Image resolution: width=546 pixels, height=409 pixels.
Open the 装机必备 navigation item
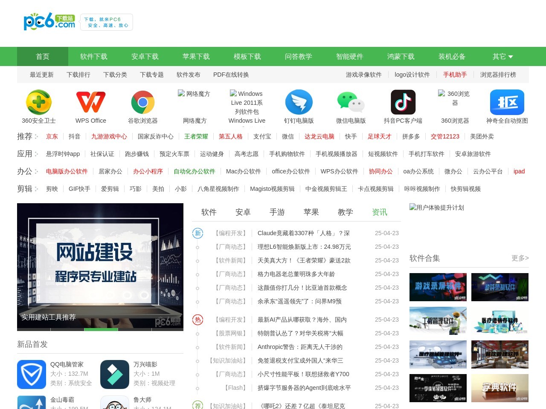(452, 57)
